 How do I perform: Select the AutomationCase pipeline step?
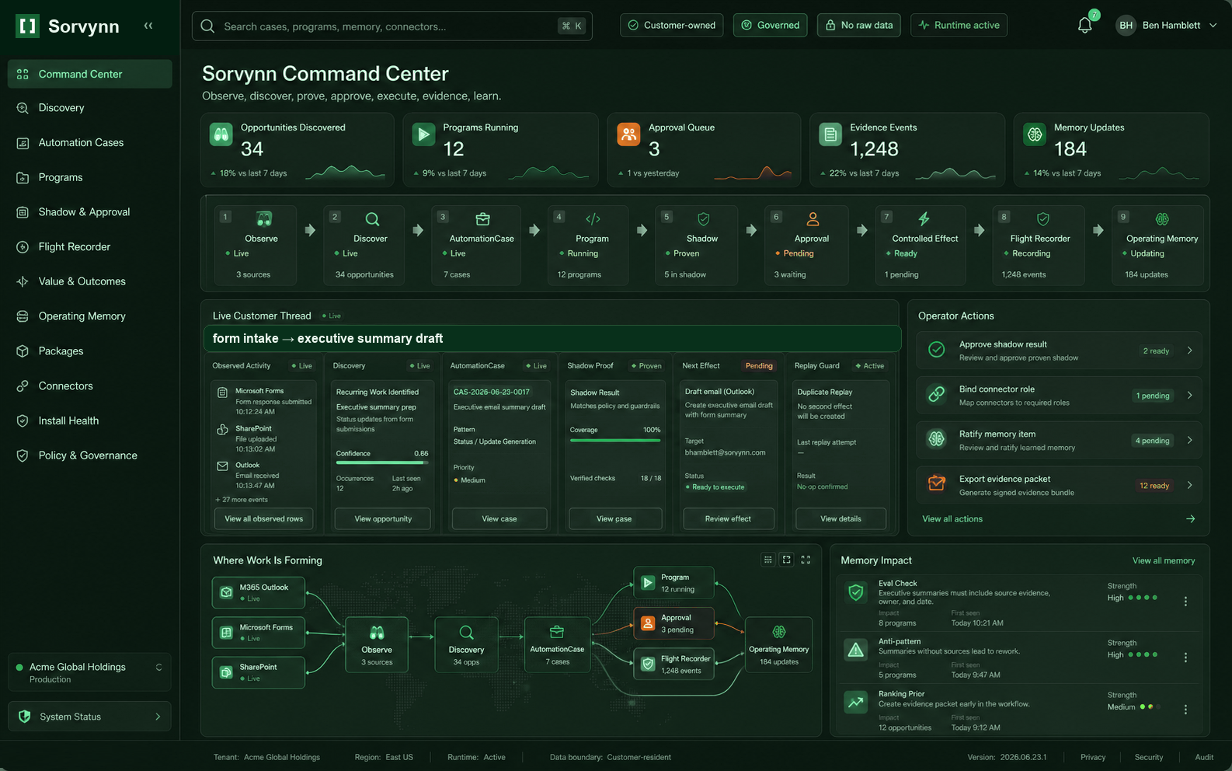(475, 245)
